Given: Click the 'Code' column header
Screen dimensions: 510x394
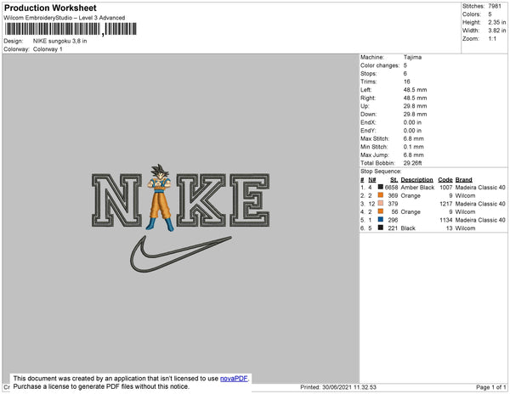Looking at the screenshot, I should pos(445,179).
